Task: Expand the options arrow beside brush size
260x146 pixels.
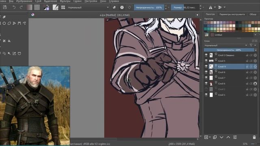Action: [x=203, y=7]
